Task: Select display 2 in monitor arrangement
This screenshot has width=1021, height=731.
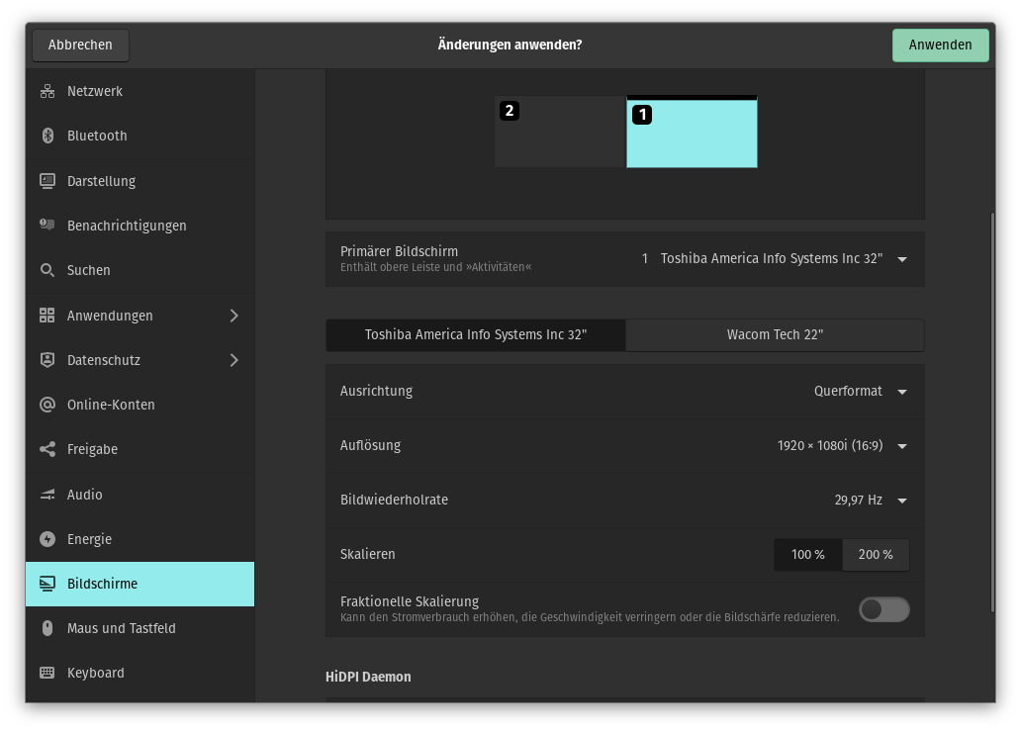Action: click(x=560, y=133)
